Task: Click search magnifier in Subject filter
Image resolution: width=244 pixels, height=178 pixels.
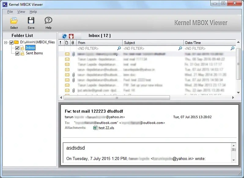Action: pos(180,48)
